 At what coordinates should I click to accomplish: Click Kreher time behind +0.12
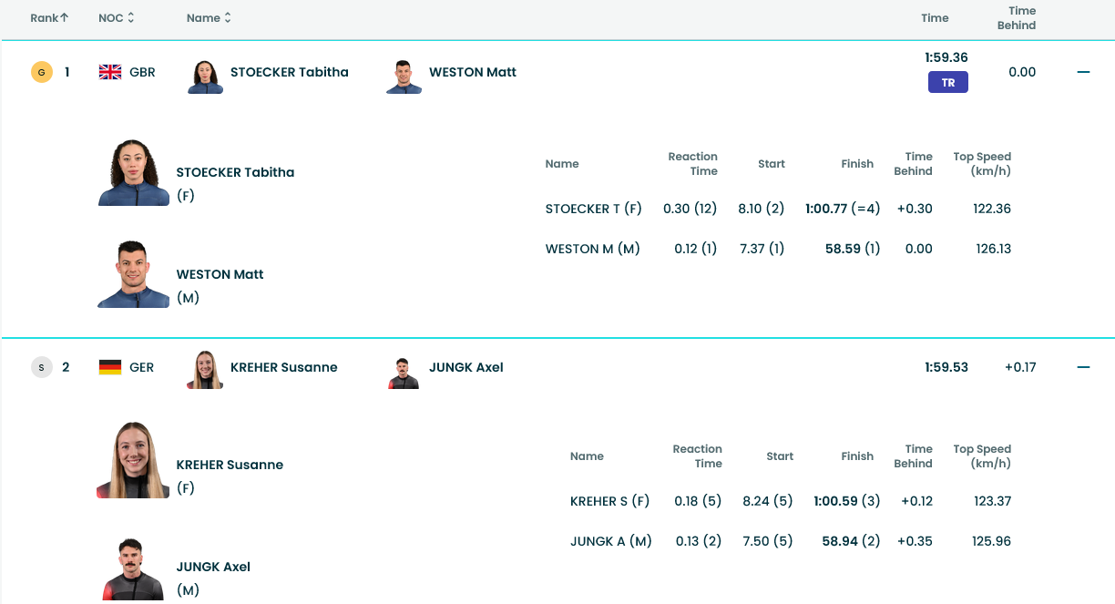click(x=916, y=501)
